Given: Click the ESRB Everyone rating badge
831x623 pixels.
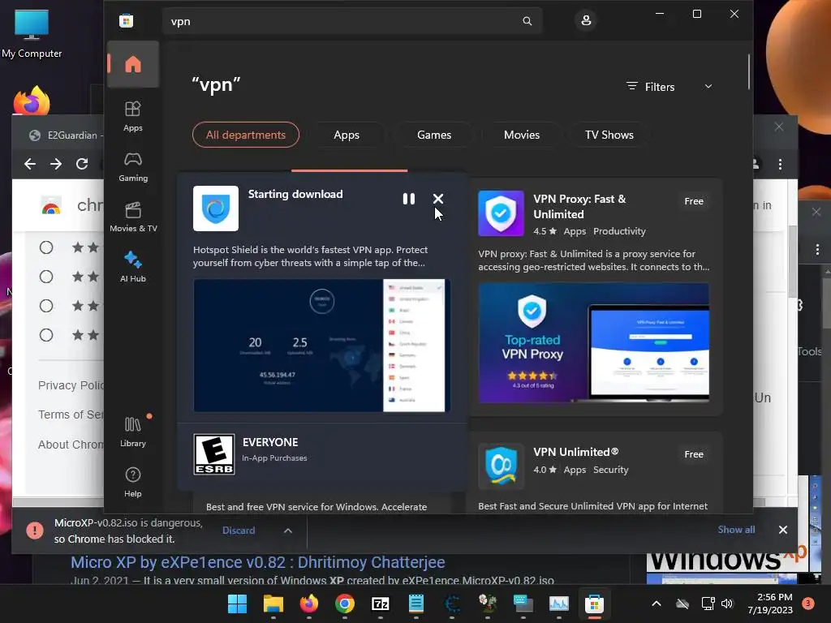Looking at the screenshot, I should click(x=214, y=454).
